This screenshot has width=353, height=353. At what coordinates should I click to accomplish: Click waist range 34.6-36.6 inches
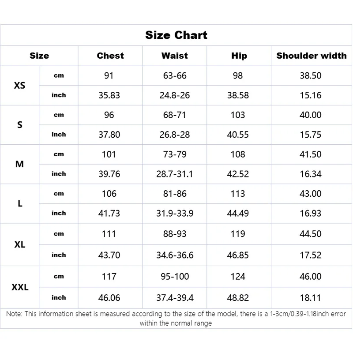[x=175, y=255]
